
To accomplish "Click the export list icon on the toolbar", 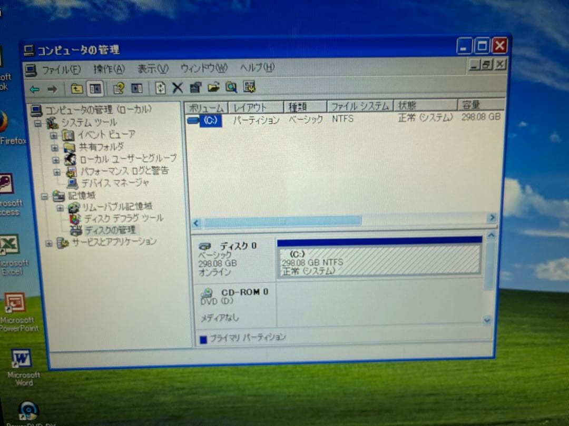I will 213,87.
